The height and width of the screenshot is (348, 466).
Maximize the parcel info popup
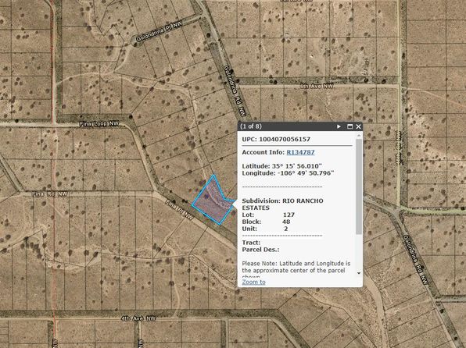coord(349,126)
